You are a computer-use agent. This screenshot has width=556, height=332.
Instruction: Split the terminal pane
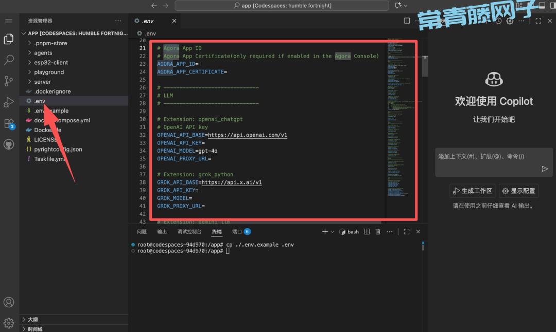[x=367, y=231]
